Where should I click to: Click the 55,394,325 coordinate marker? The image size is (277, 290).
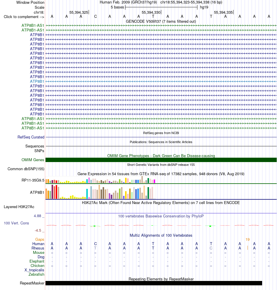[x=79, y=13]
